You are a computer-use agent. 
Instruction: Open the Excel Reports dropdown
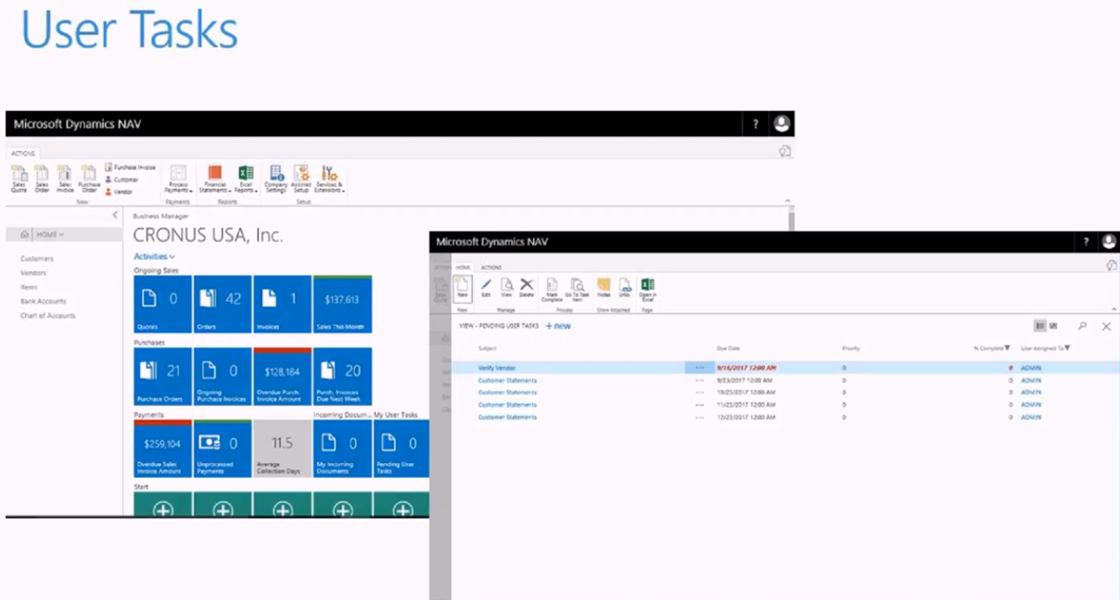pyautogui.click(x=246, y=178)
